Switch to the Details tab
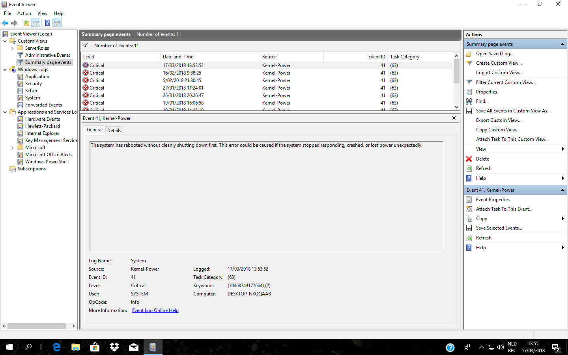The width and height of the screenshot is (568, 355). click(114, 131)
